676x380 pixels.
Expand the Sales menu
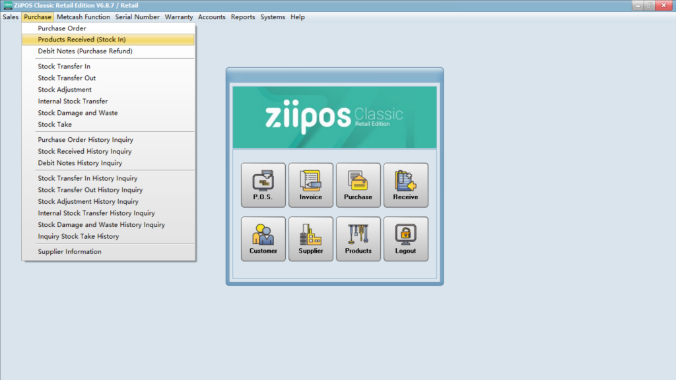pos(11,17)
